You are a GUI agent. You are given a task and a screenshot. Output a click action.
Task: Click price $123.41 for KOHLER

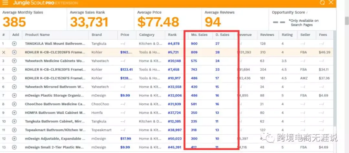tap(126, 70)
